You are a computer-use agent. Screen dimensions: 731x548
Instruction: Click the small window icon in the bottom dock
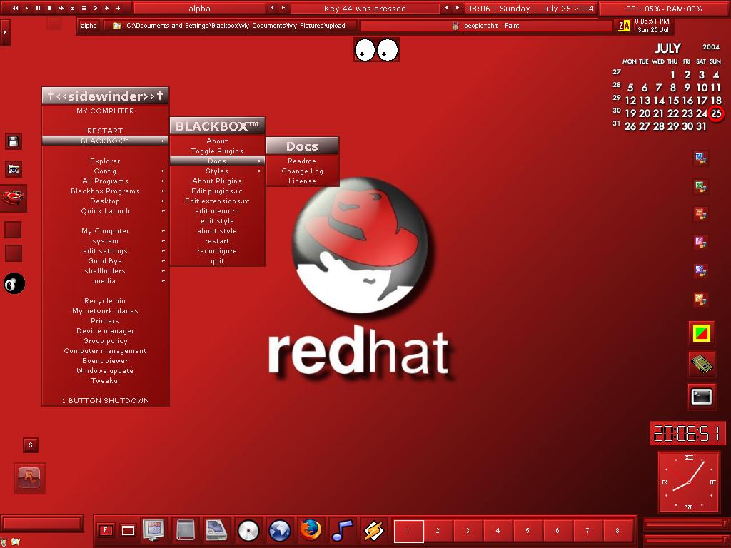(128, 530)
